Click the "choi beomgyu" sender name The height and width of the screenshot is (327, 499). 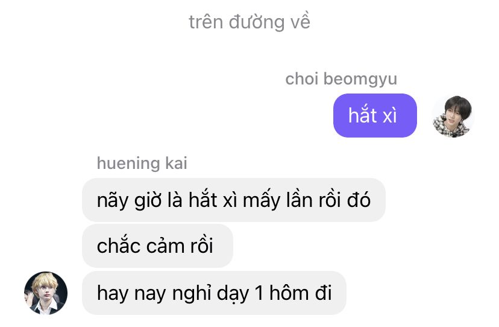(x=341, y=78)
